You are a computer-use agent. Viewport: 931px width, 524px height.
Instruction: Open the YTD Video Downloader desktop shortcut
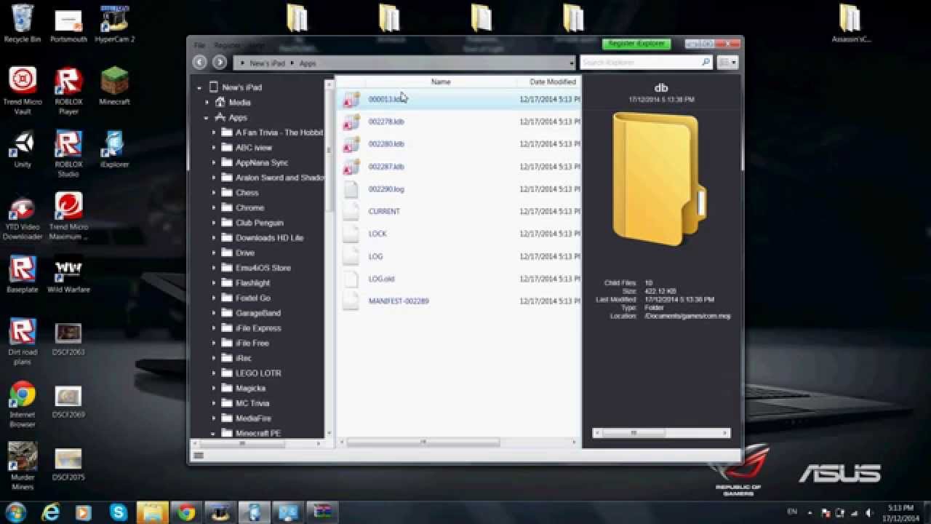23,217
